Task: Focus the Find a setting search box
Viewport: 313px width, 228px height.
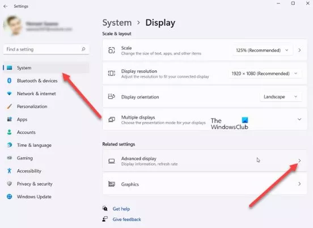Action: 46,49
